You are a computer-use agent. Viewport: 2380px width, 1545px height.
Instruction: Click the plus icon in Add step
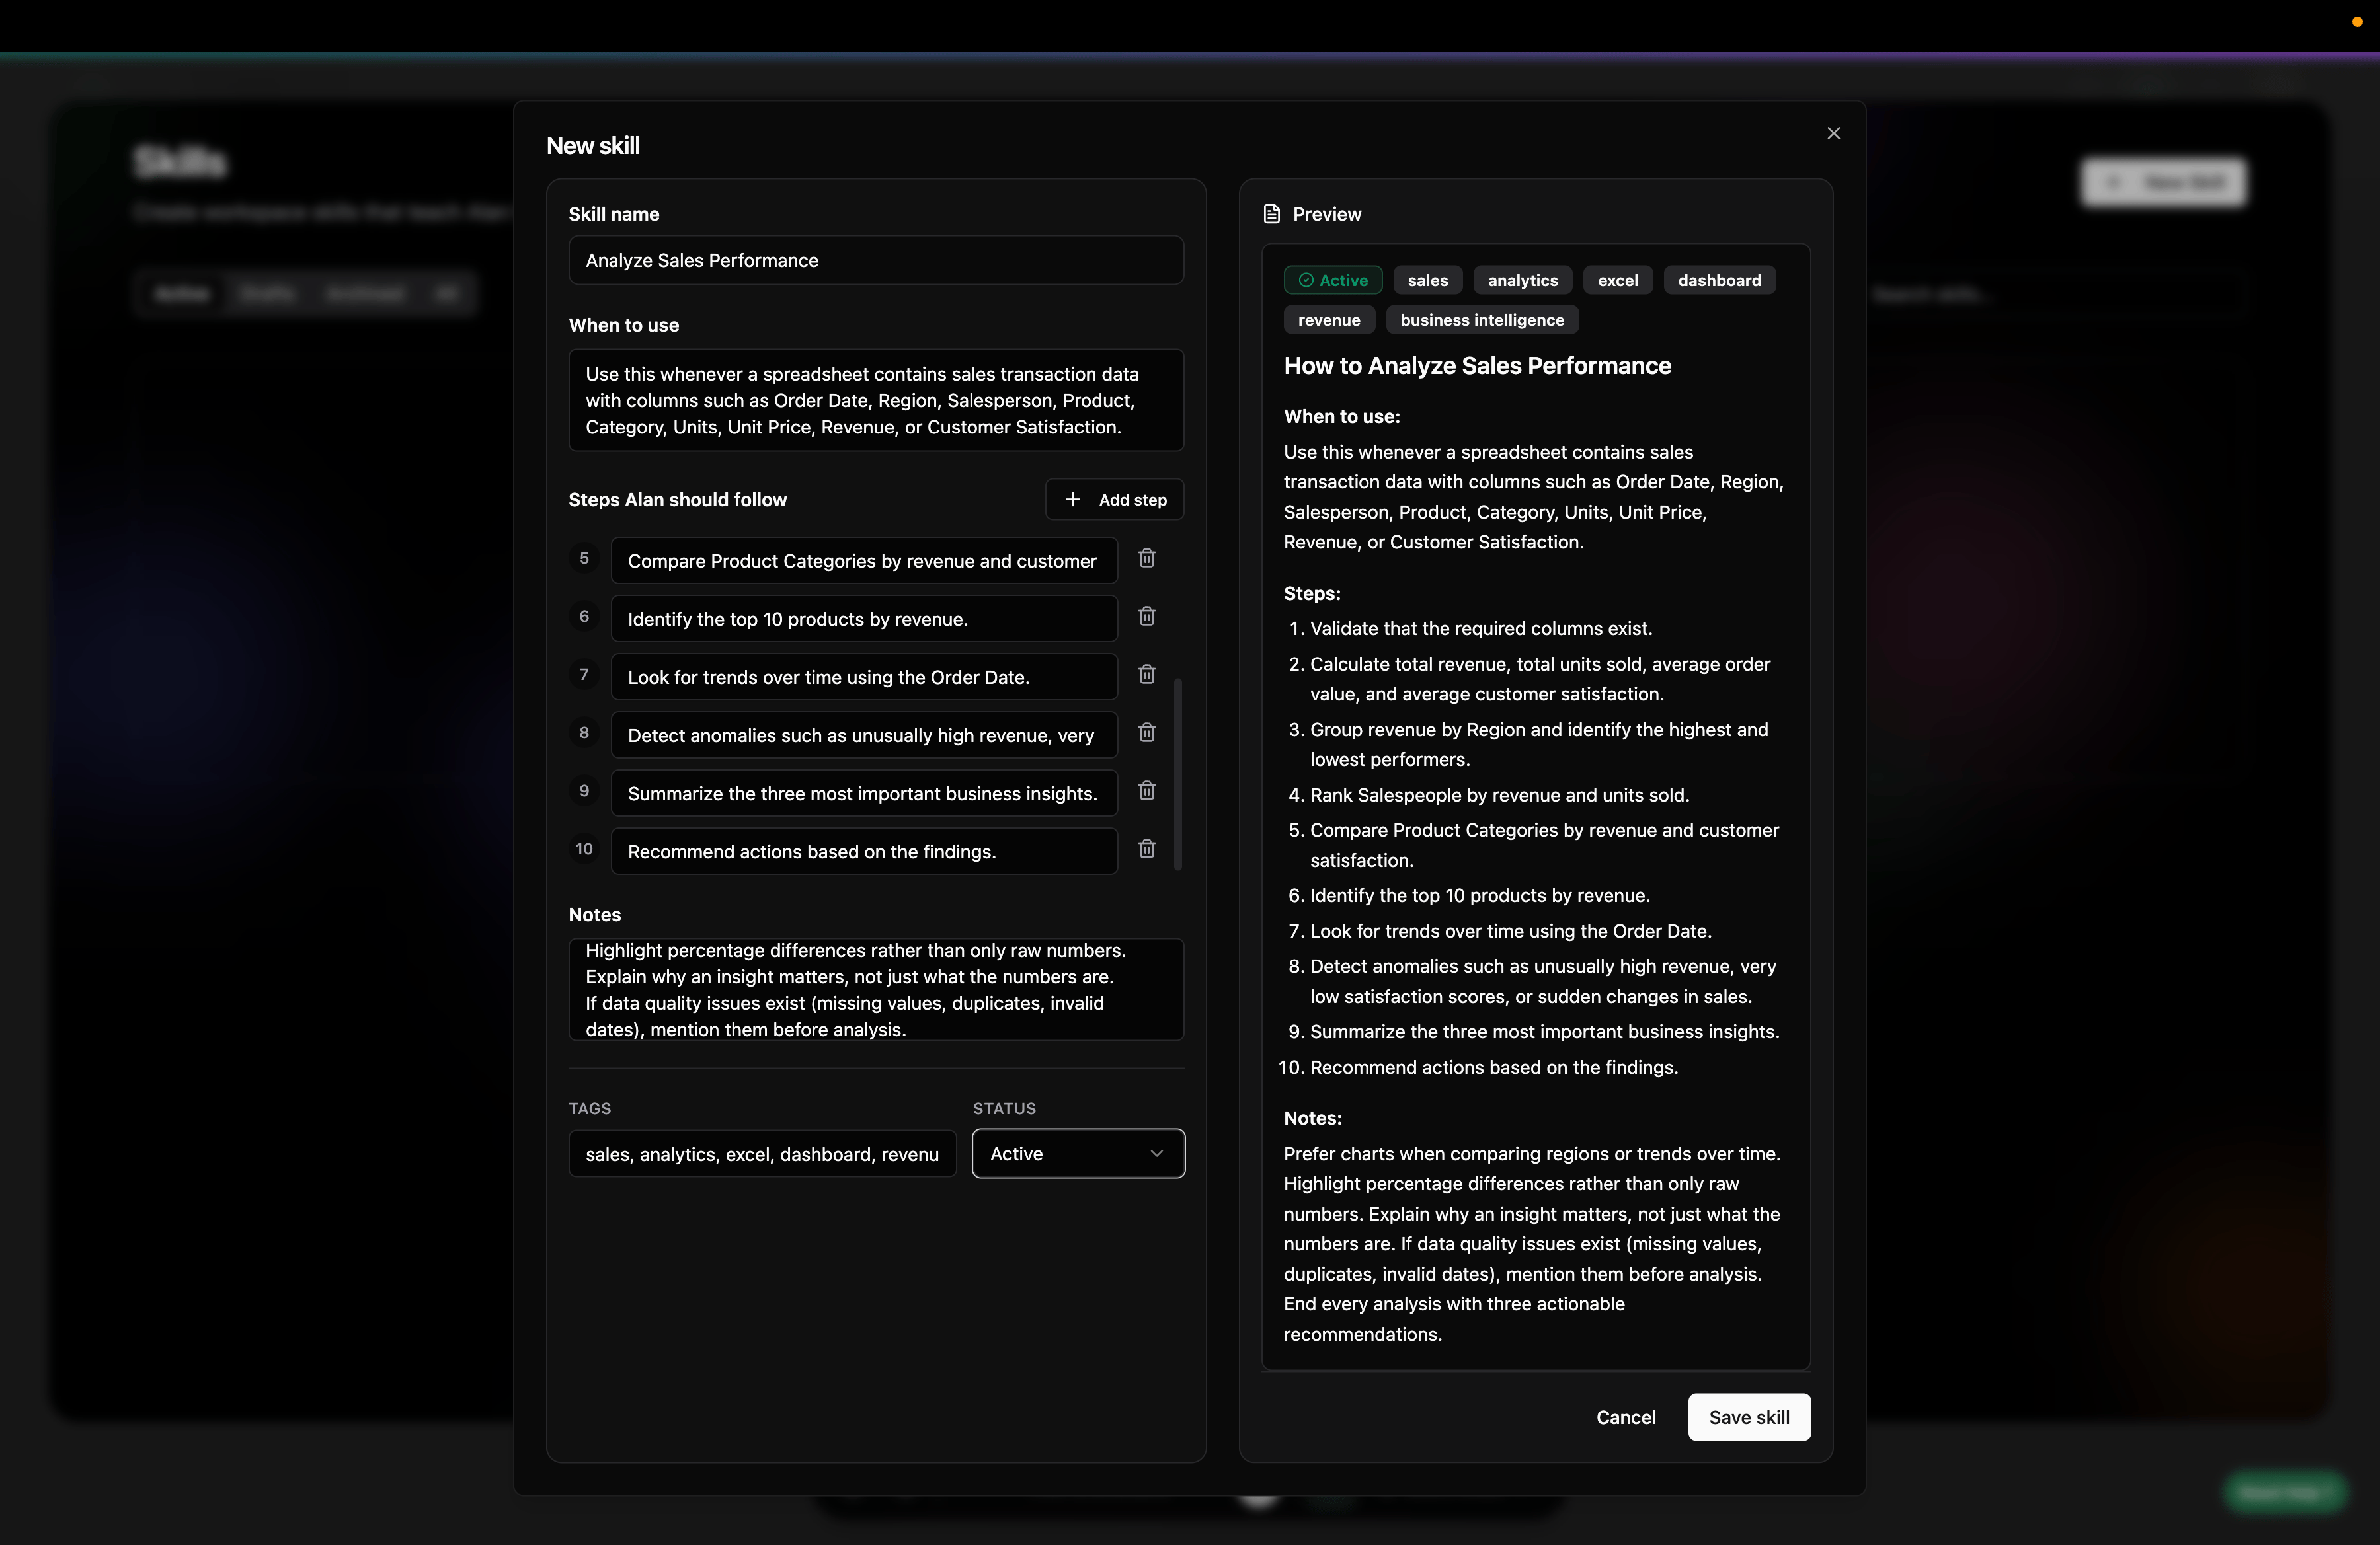click(x=1073, y=500)
